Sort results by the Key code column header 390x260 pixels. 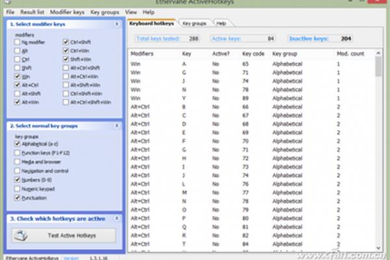[255, 54]
